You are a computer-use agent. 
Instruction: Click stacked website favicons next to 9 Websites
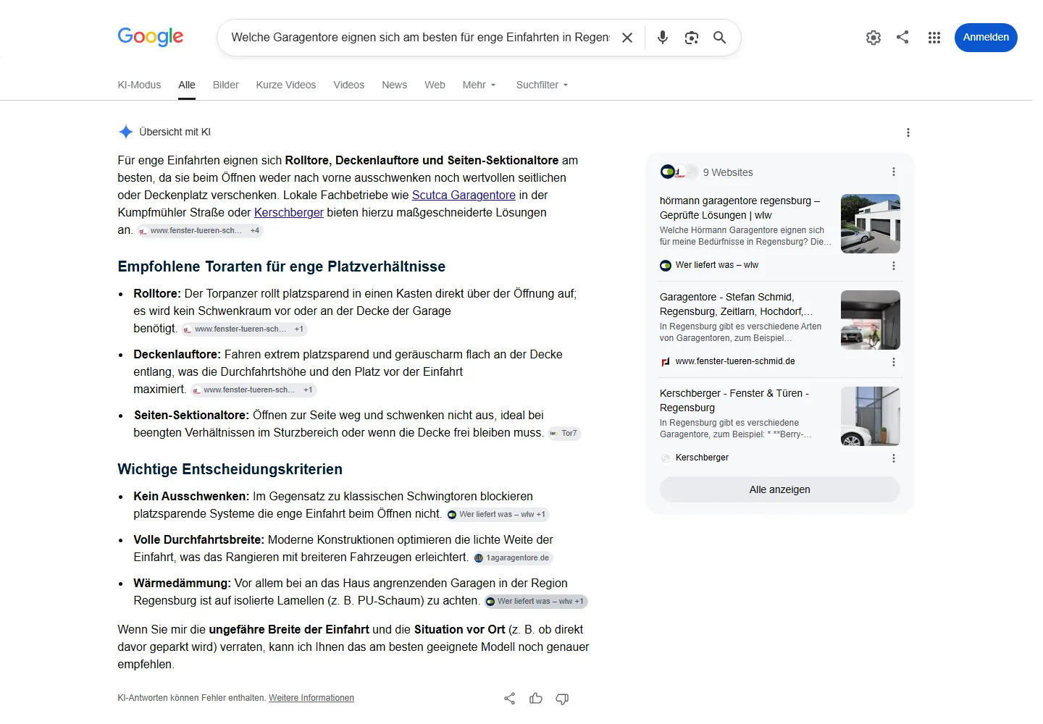point(679,172)
